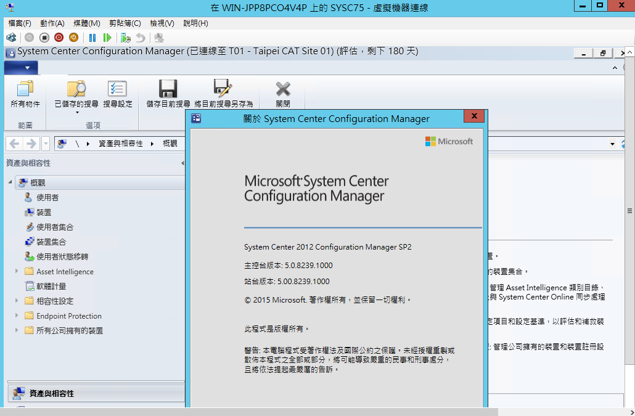Open the address bar dropdown at right
This screenshot has width=635, height=416.
point(612,144)
